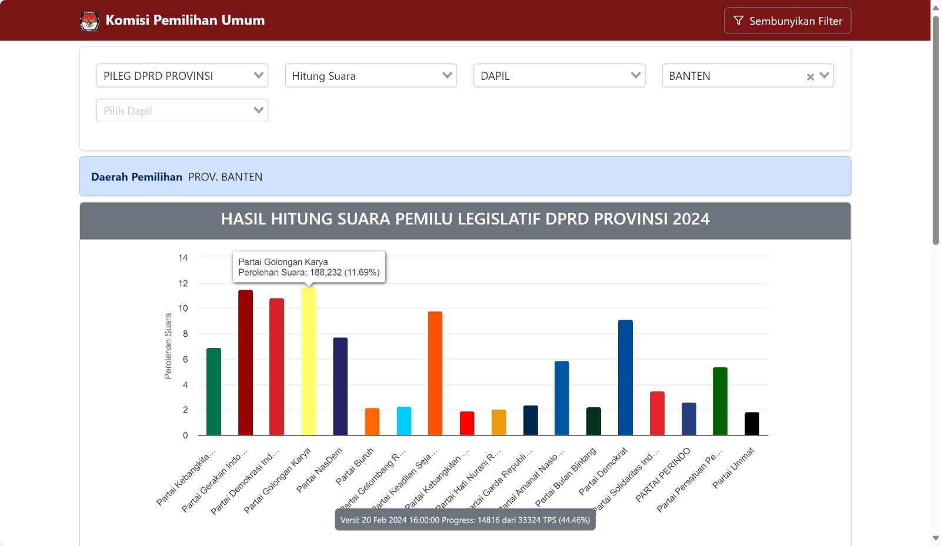Image resolution: width=941 pixels, height=546 pixels.
Task: Click the Golkar vote count tooltip
Action: (x=309, y=267)
